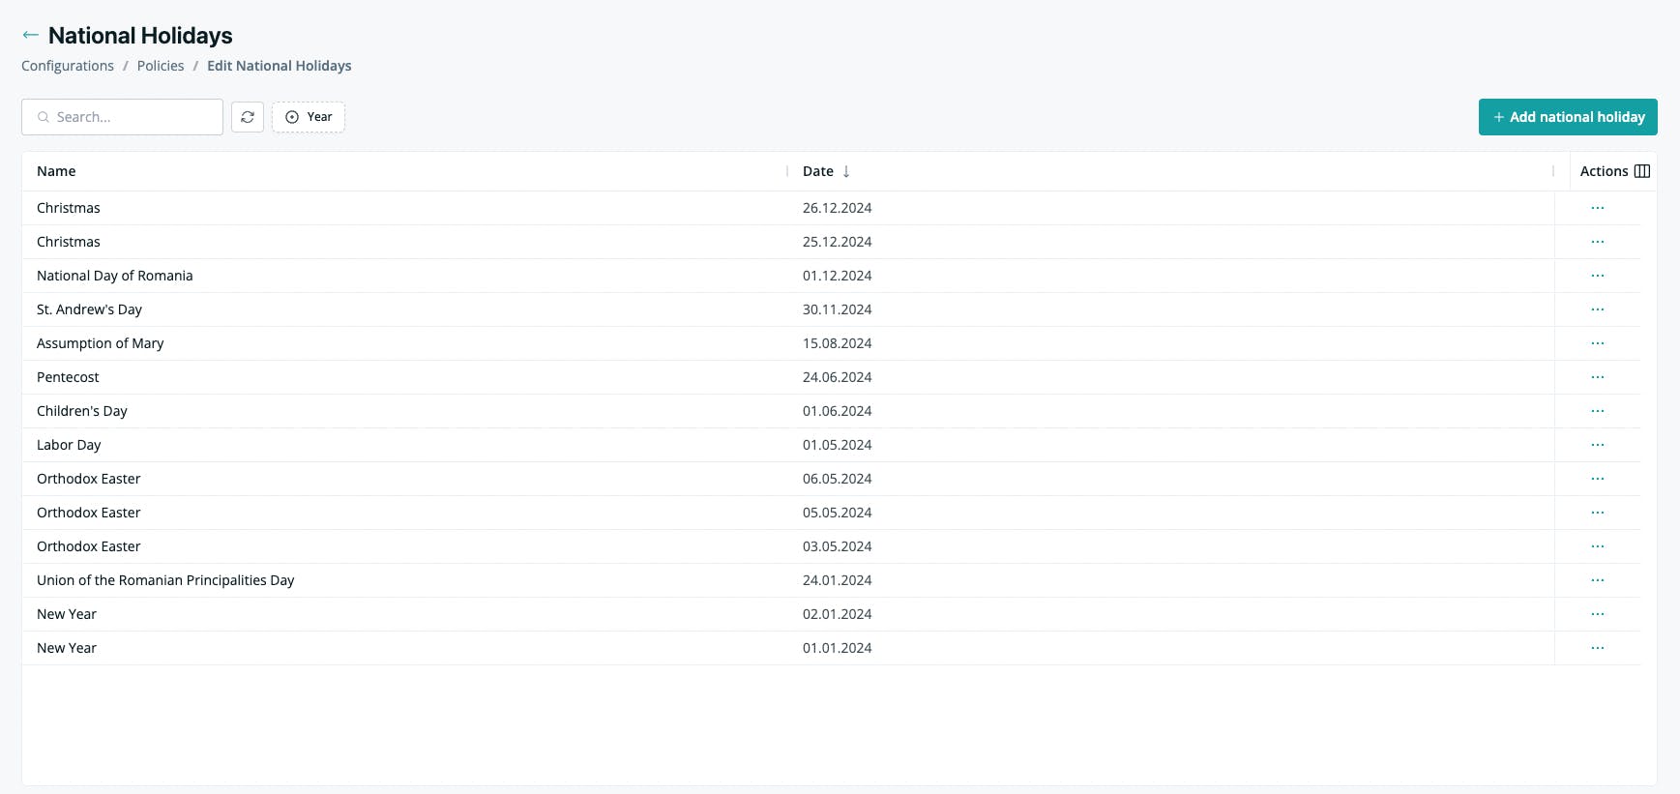Image resolution: width=1680 pixels, height=794 pixels.
Task: Open actions menu for Children's Day
Action: click(1598, 411)
